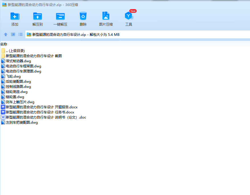The image size is (250, 195).
Task: Select the 任务书.docx document
Action: click(x=38, y=112)
